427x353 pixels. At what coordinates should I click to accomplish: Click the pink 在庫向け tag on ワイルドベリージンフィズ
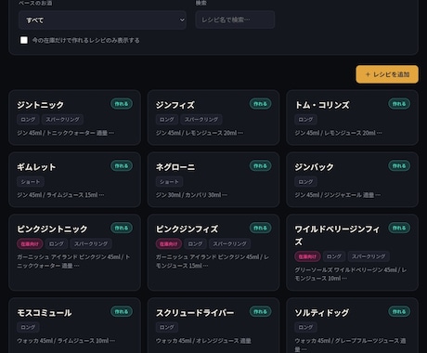pyautogui.click(x=307, y=256)
